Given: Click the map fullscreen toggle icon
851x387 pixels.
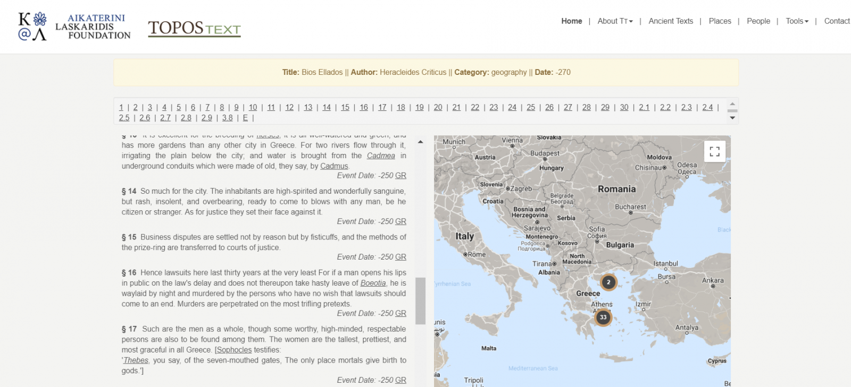Looking at the screenshot, I should 714,151.
